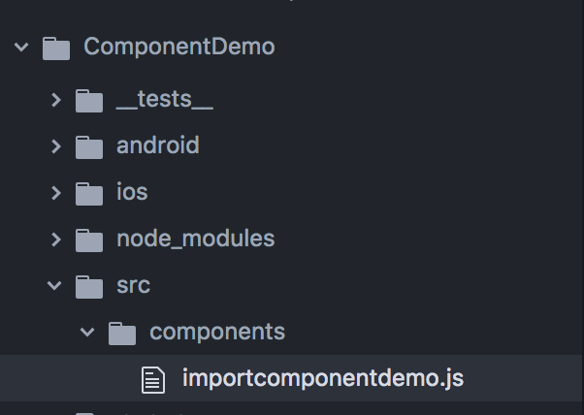Collapse the components folder chevron
Image resolution: width=584 pixels, height=415 pixels.
[x=87, y=333]
